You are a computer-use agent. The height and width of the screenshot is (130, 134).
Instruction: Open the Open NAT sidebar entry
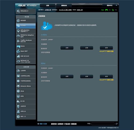click(26, 51)
